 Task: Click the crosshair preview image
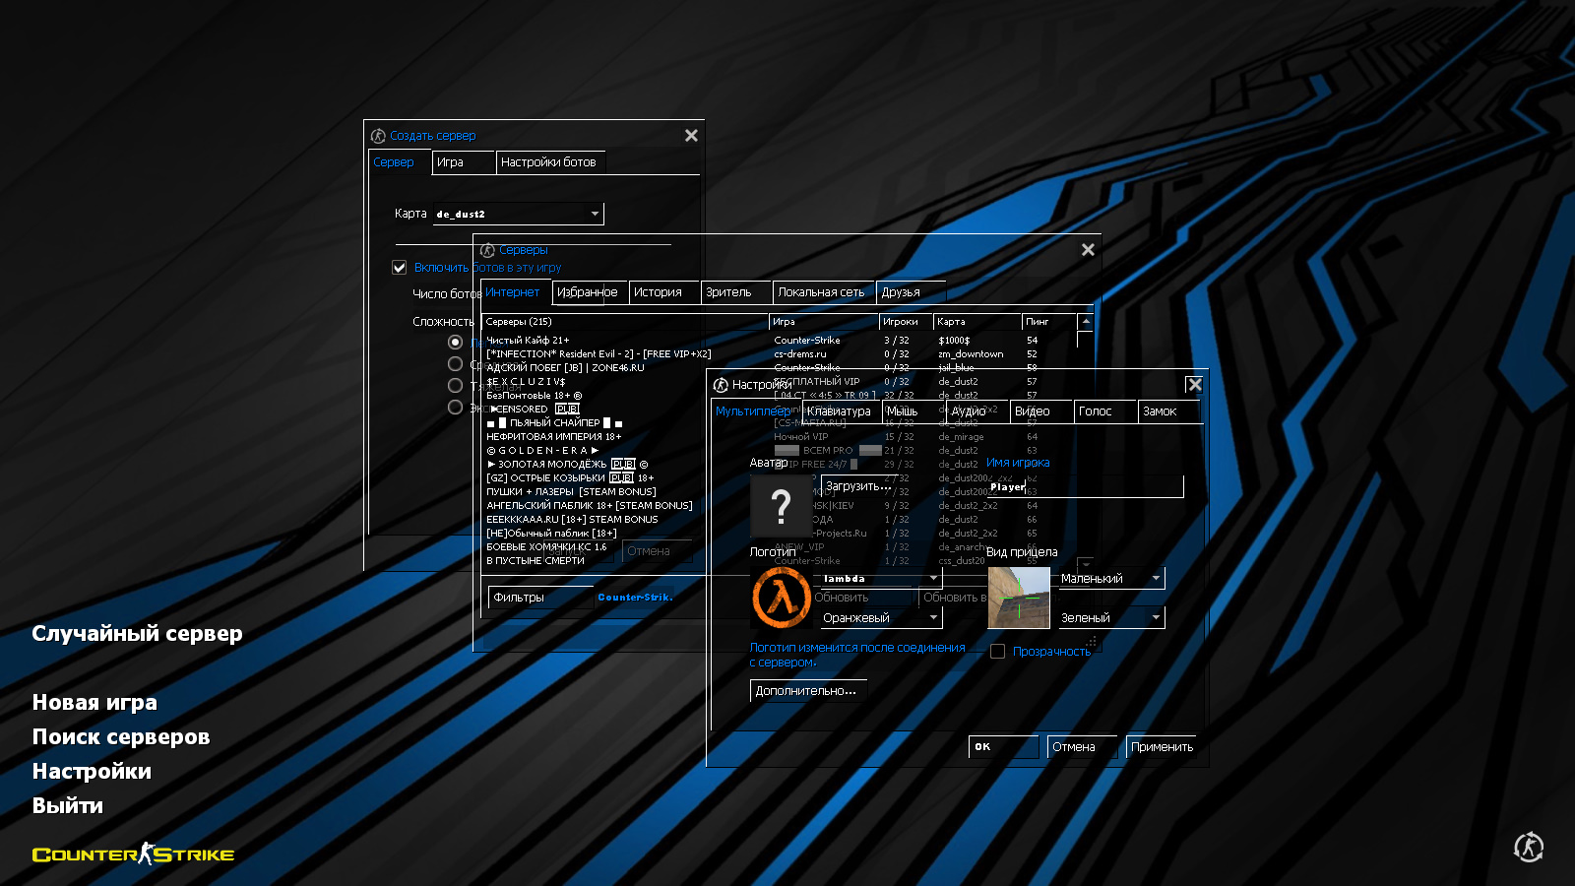pos(1018,597)
